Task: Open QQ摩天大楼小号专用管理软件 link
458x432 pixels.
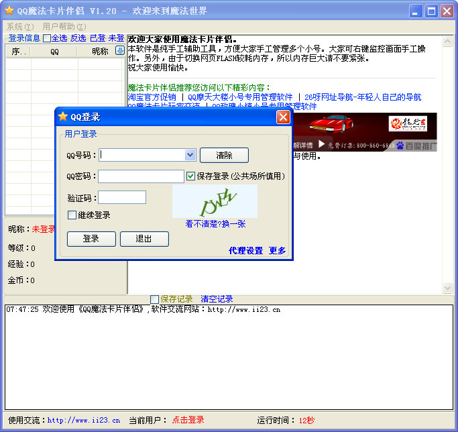Action: click(240, 97)
